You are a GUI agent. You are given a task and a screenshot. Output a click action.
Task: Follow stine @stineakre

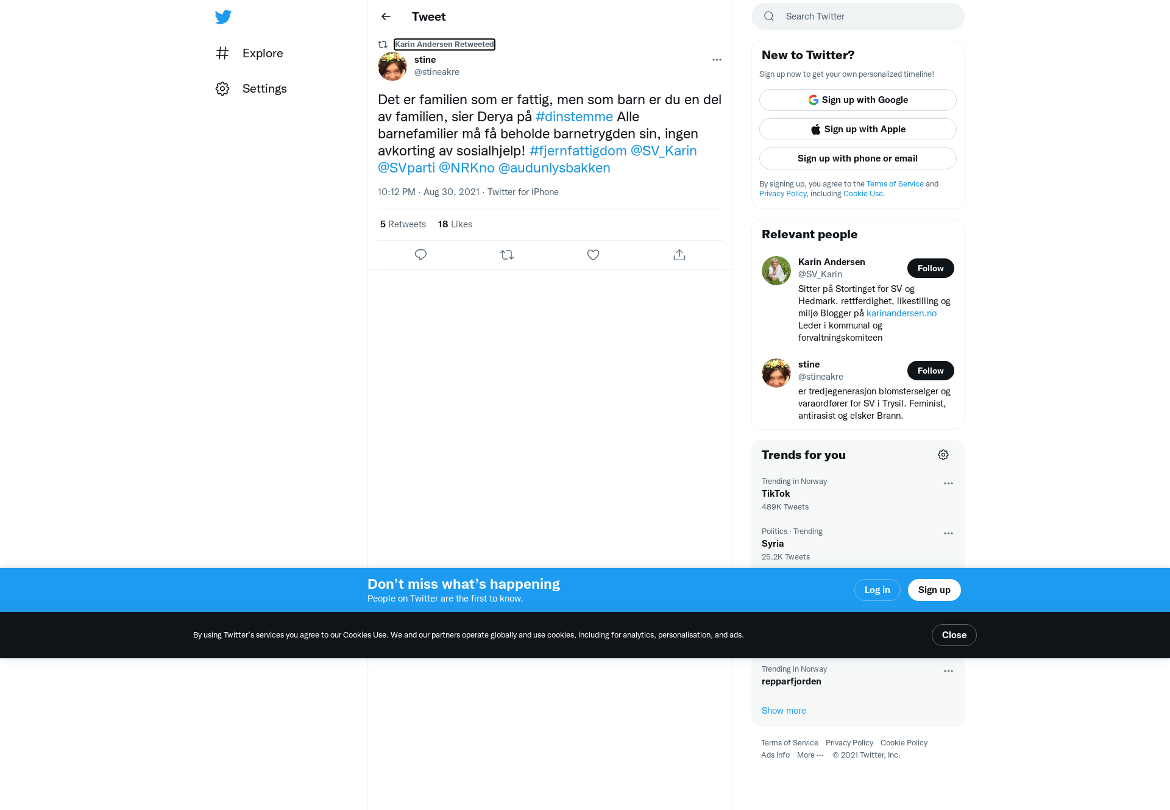click(931, 371)
